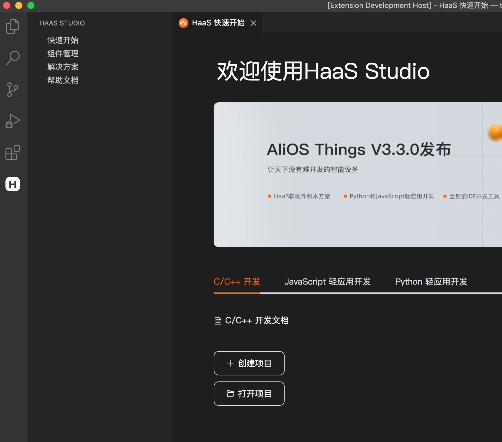This screenshot has width=502, height=442.
Task: Select the 快速开始 sidebar entry
Action: pyautogui.click(x=63, y=40)
